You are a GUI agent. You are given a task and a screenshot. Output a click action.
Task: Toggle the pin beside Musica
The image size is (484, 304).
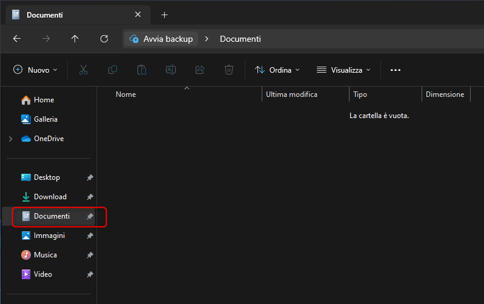point(90,255)
